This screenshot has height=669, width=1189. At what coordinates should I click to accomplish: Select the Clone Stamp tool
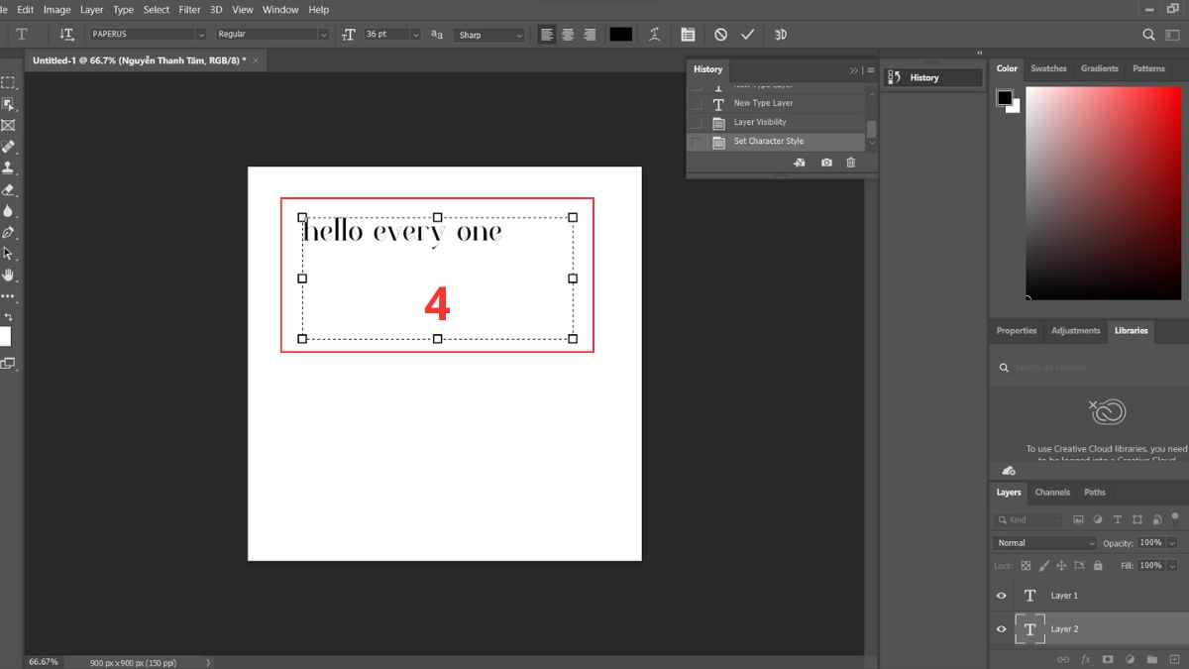pos(10,167)
